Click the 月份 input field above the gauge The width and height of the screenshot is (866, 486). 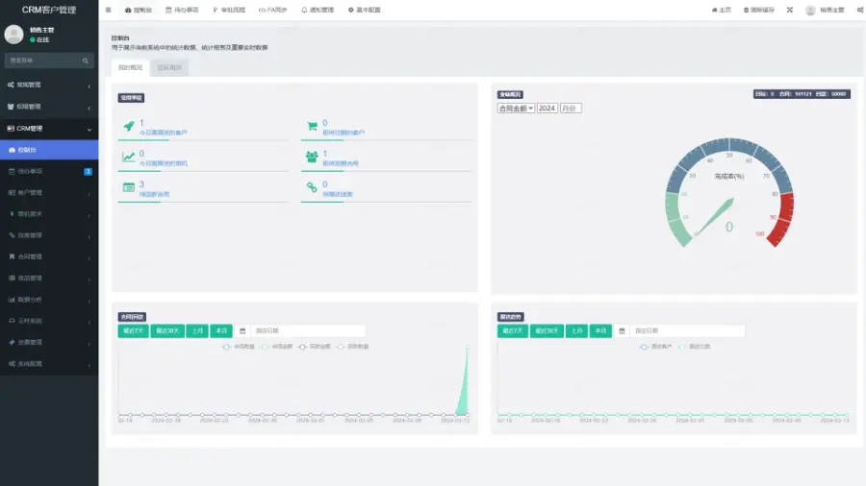click(x=571, y=109)
